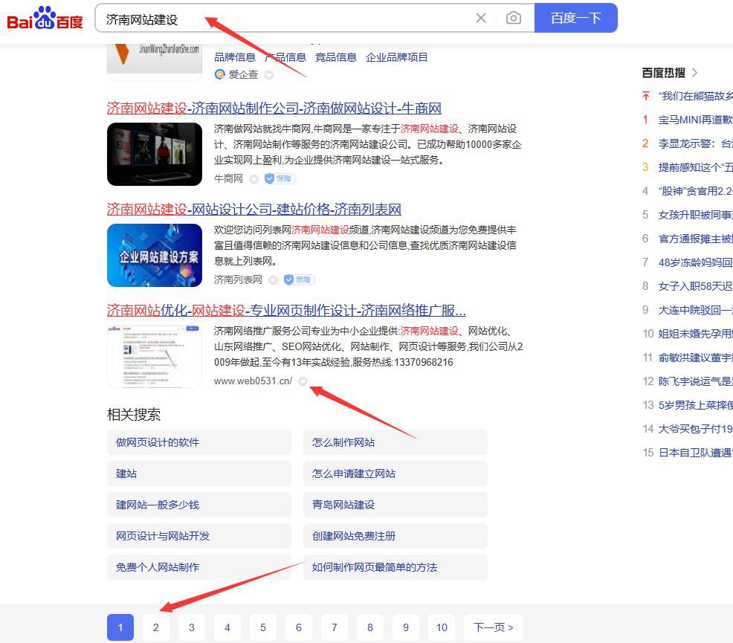
Task: Open hot search 提前感知这个
Action: tap(696, 167)
